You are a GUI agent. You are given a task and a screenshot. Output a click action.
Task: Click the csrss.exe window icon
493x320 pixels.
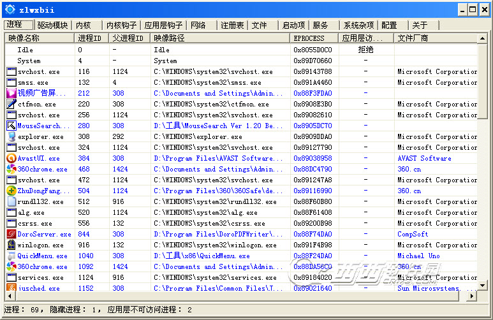tap(11, 223)
